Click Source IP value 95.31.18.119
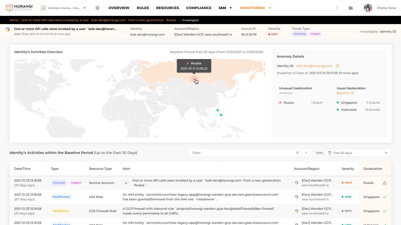Screen dimensions: 401x225 coord(249,34)
